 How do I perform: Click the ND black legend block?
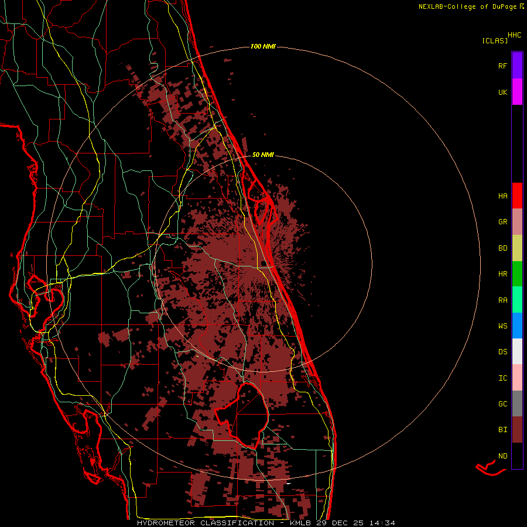(x=517, y=456)
